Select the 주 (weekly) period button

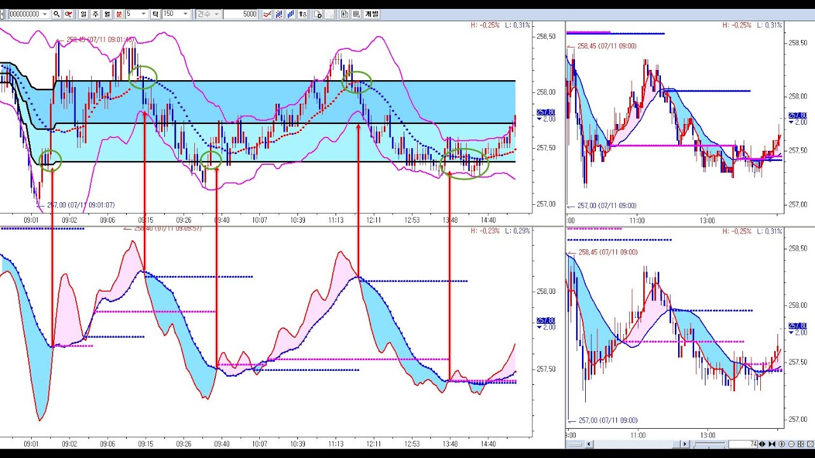tap(94, 14)
